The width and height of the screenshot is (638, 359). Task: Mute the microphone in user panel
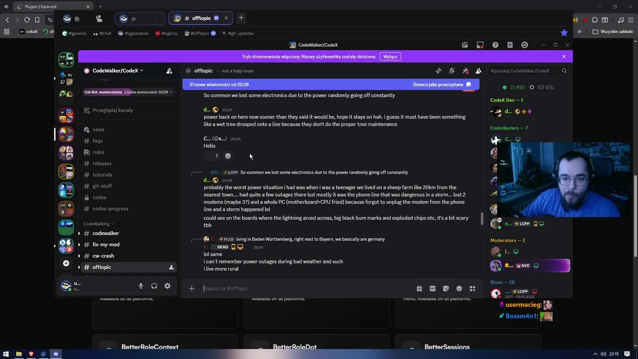(x=141, y=286)
